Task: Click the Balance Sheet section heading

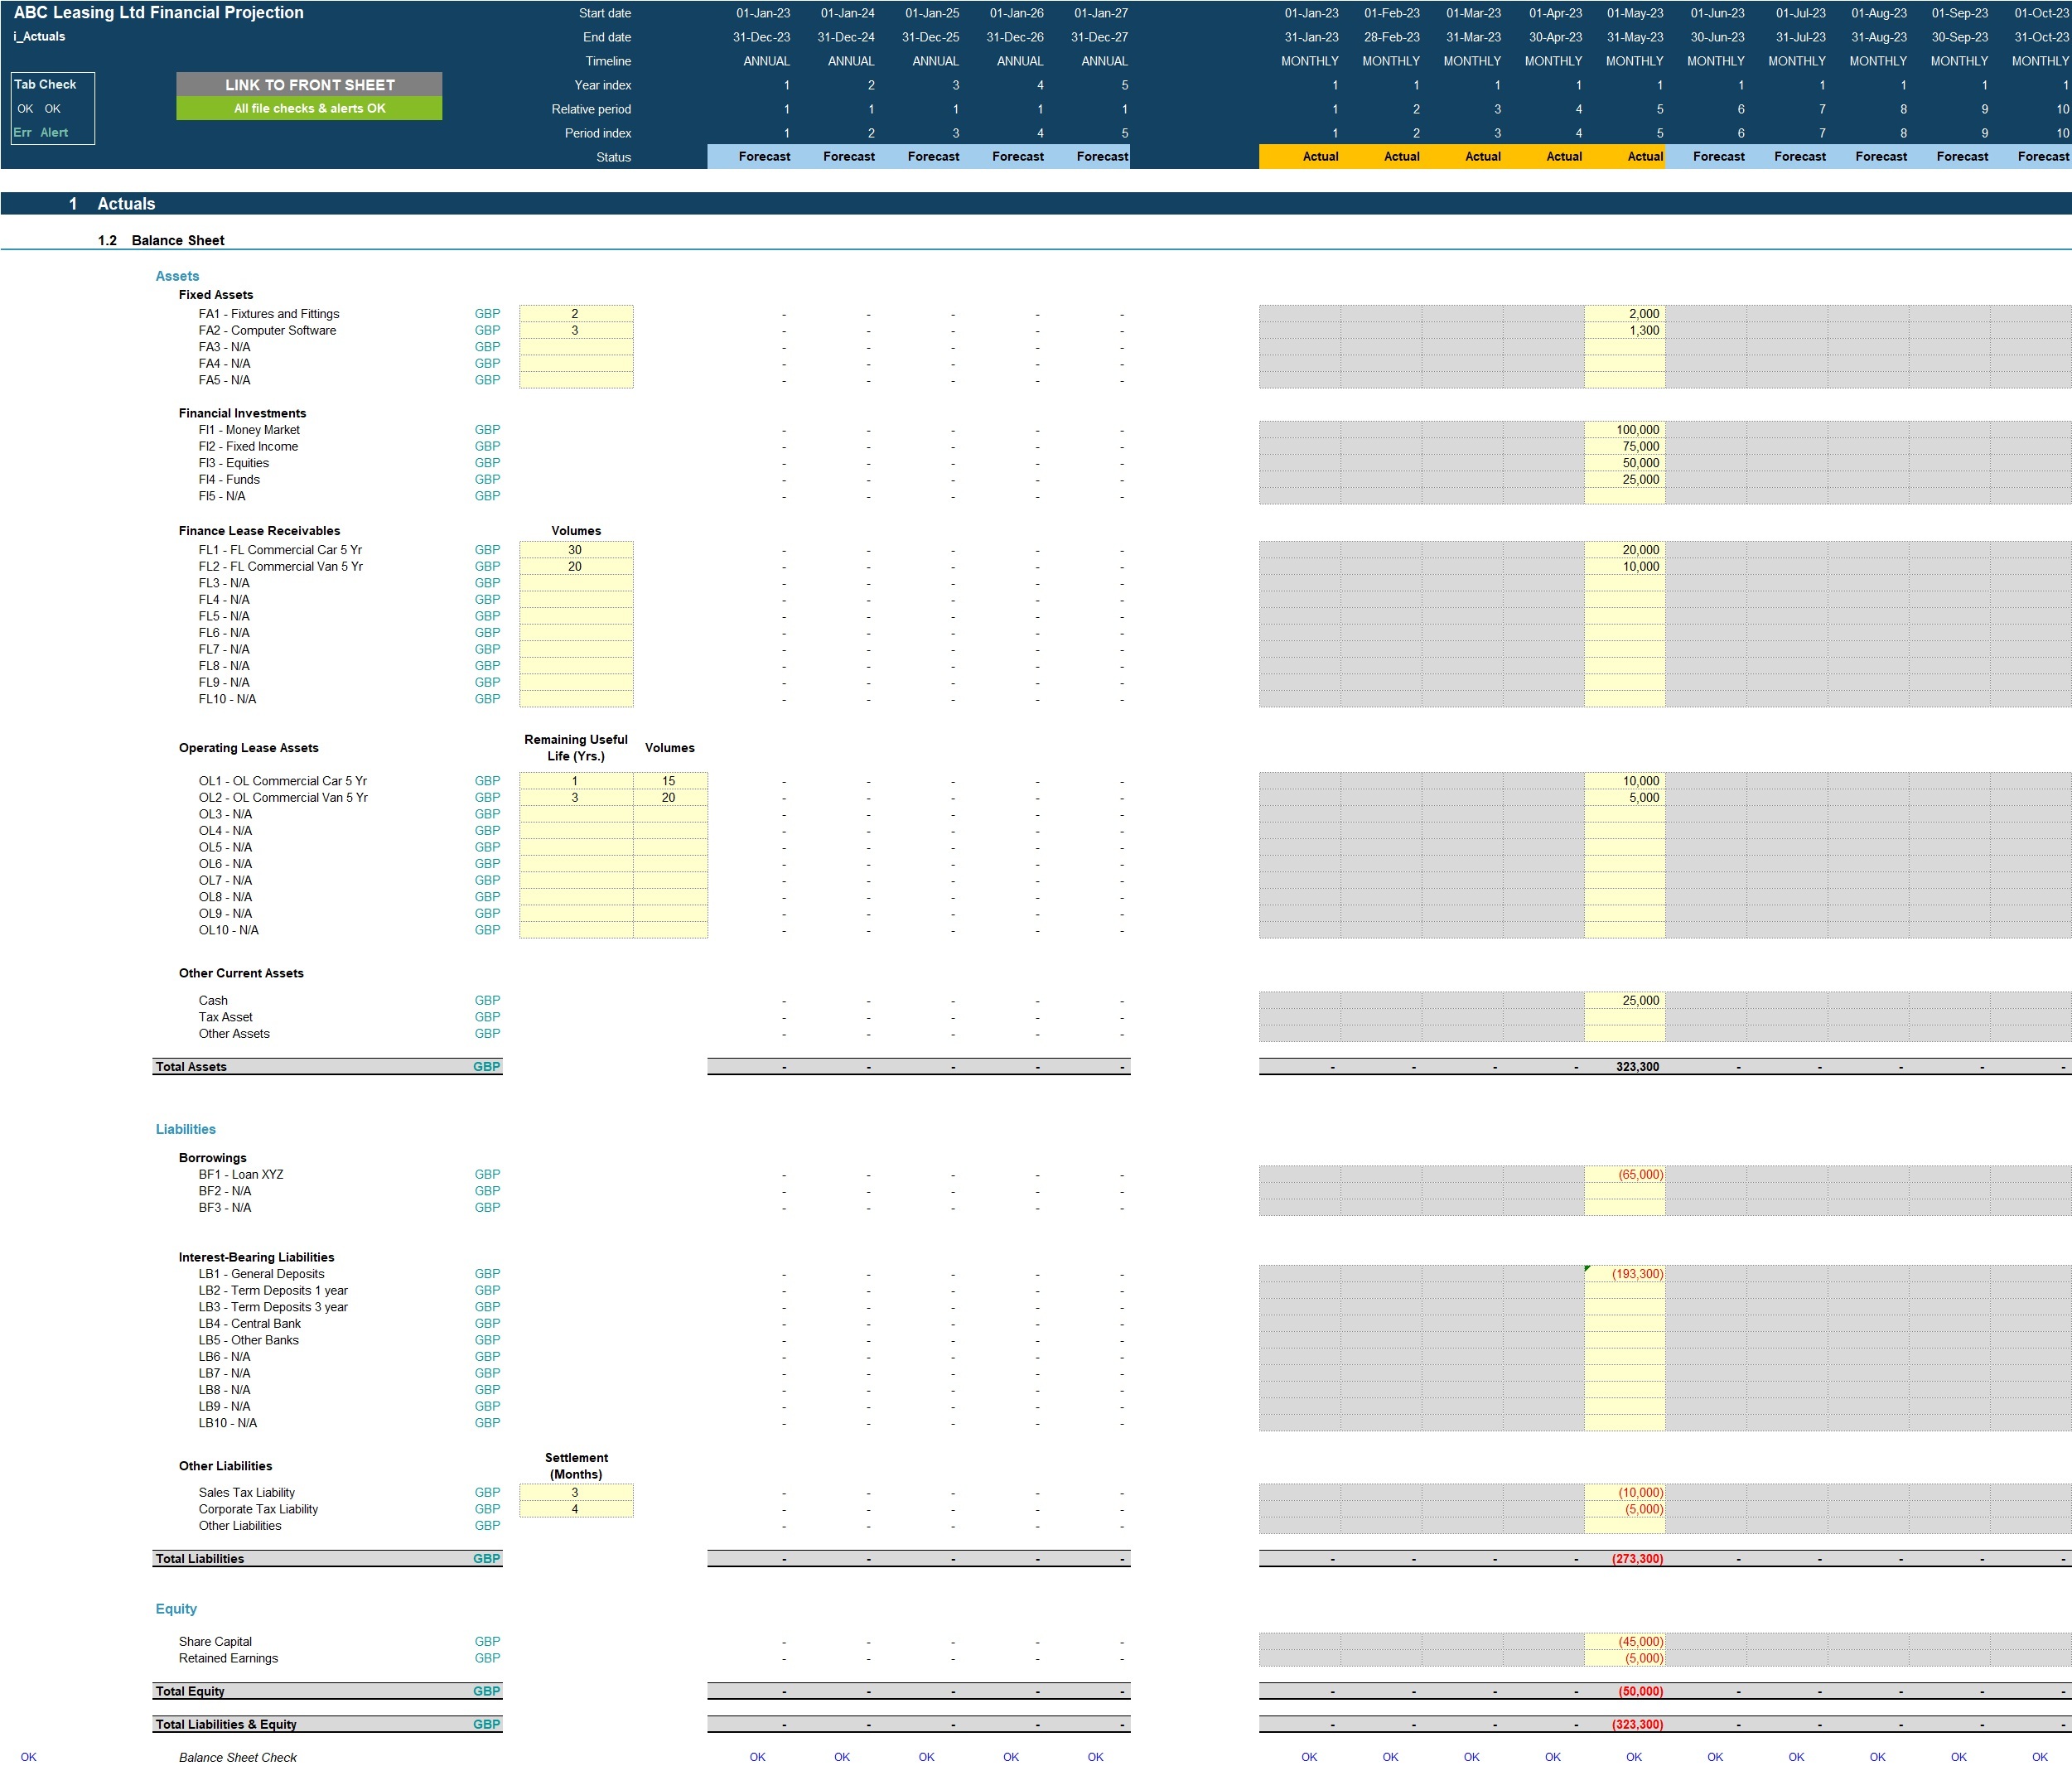Action: pos(178,240)
